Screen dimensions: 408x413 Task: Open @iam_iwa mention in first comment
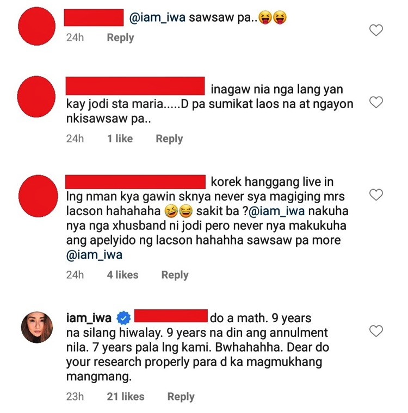157,17
